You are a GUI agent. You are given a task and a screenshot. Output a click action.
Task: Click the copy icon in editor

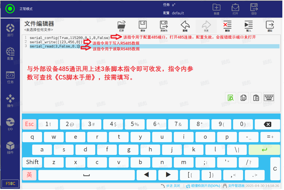pos(243,98)
